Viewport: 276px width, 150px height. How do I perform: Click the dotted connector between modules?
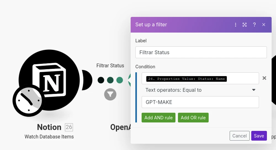[110, 80]
